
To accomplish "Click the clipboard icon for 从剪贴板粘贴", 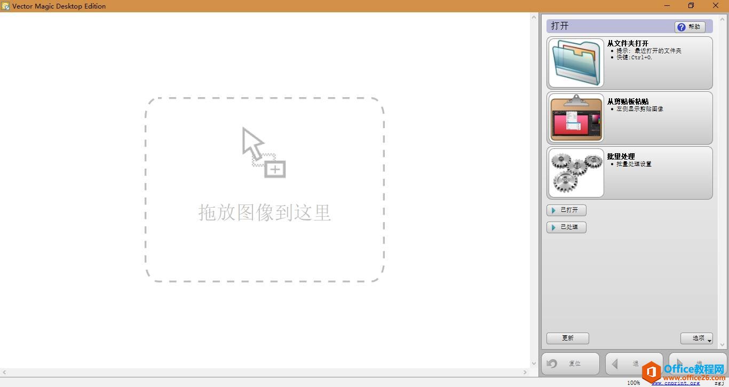I will click(x=576, y=118).
